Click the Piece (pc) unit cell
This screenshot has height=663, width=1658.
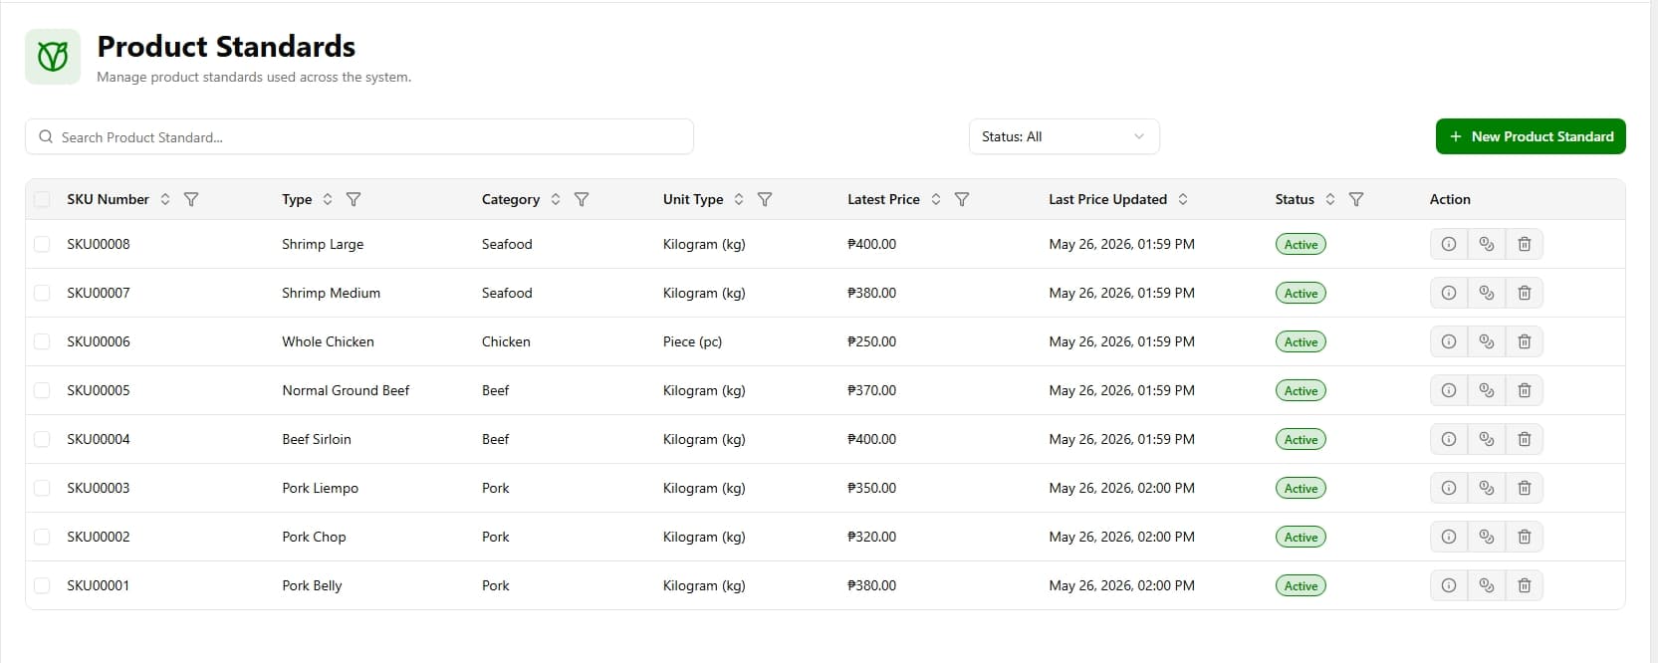click(692, 341)
